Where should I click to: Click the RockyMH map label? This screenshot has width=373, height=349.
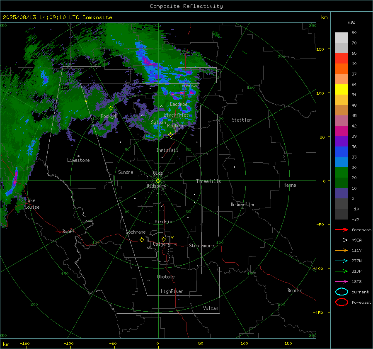(109, 116)
